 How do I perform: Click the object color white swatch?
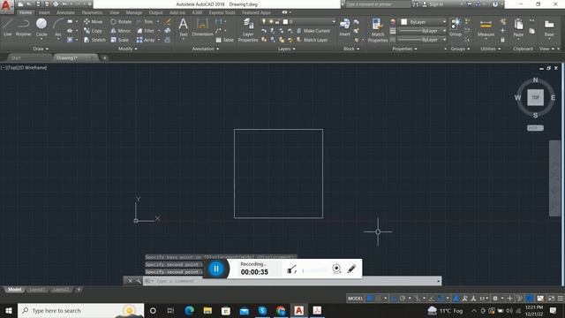point(404,21)
